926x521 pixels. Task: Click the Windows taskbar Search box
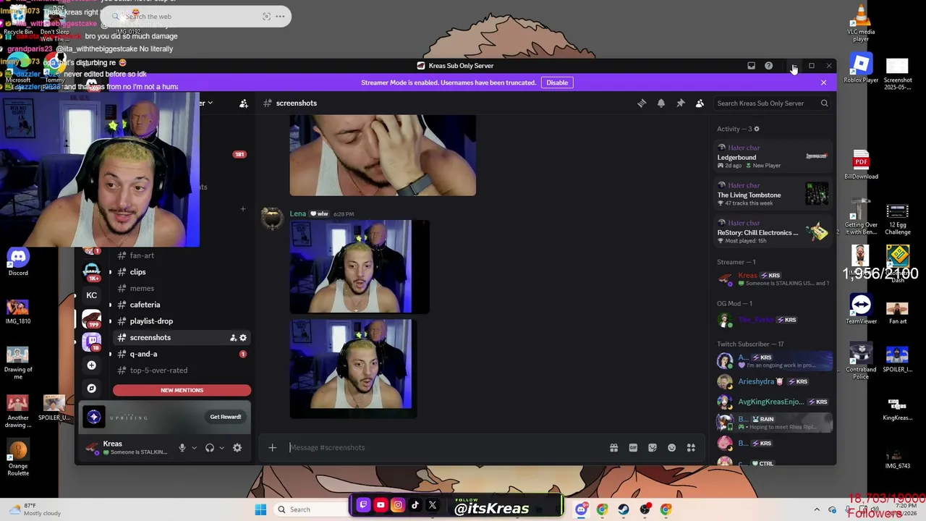click(x=310, y=509)
